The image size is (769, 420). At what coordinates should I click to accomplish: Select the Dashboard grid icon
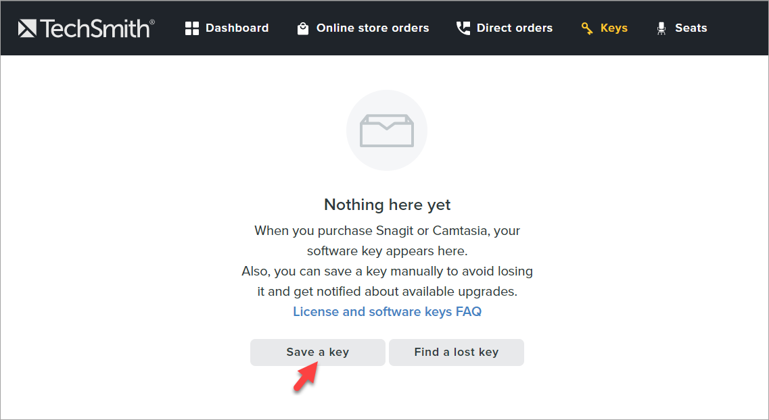click(x=193, y=28)
